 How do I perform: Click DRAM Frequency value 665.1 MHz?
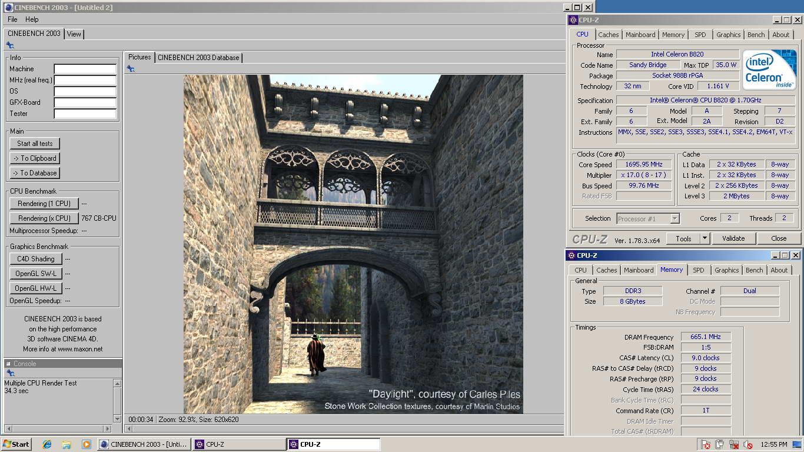(706, 337)
